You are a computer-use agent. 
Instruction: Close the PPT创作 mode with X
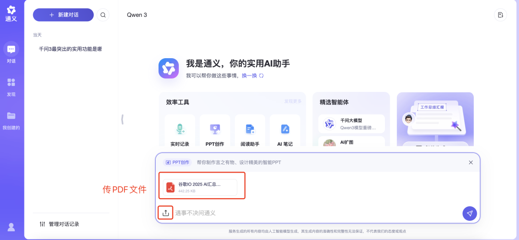pos(470,163)
